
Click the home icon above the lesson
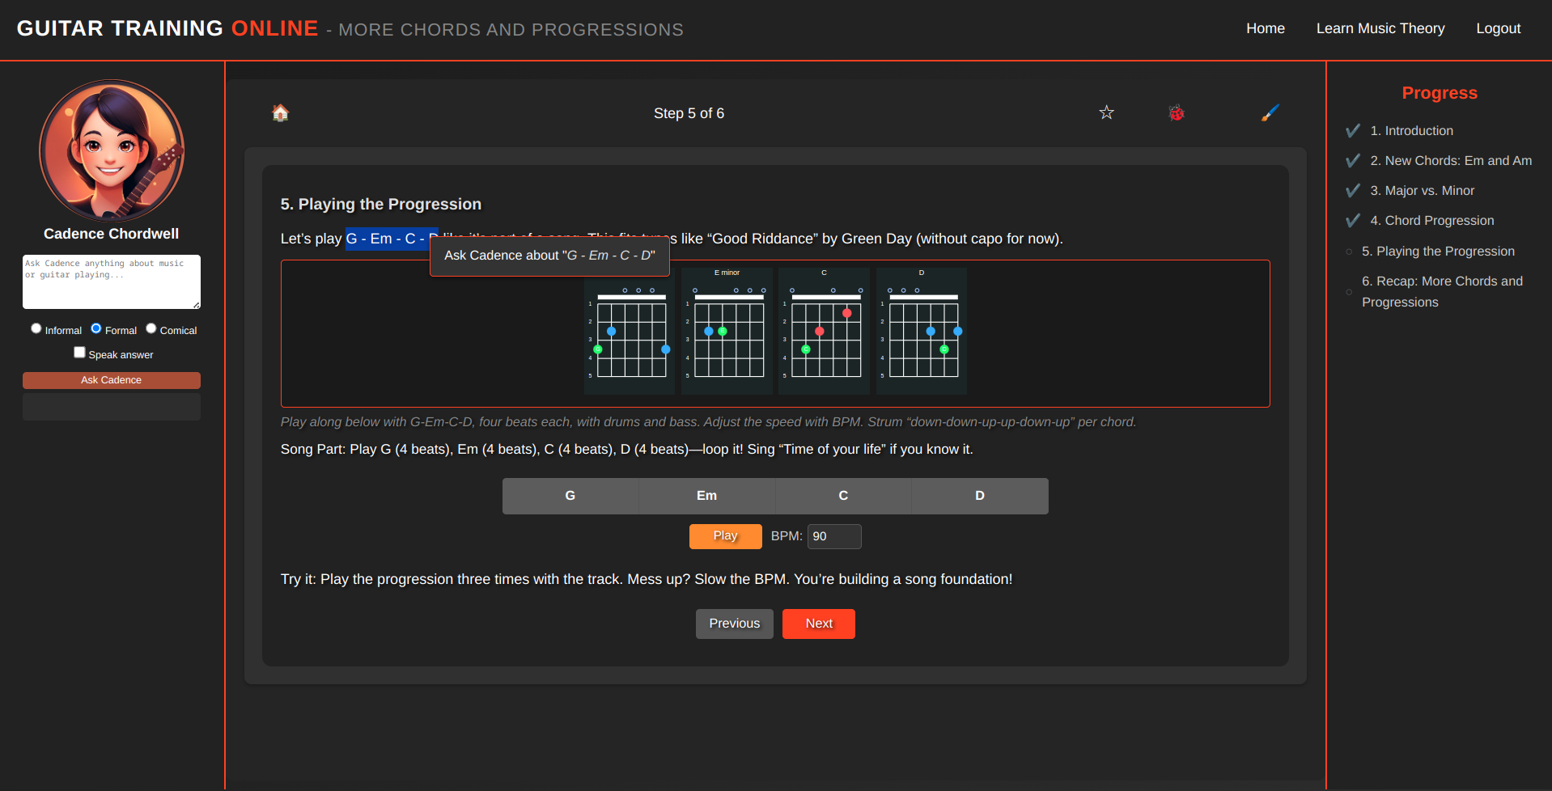[x=280, y=113]
